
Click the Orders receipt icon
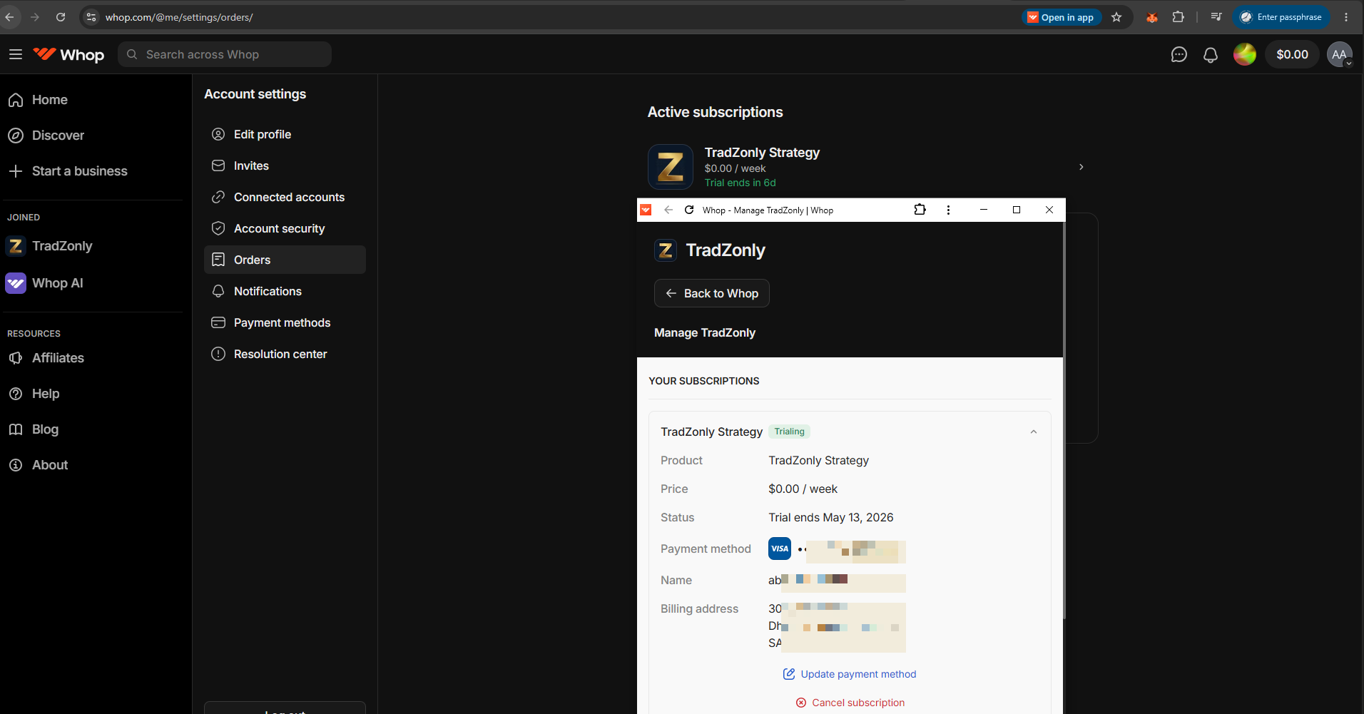point(218,260)
